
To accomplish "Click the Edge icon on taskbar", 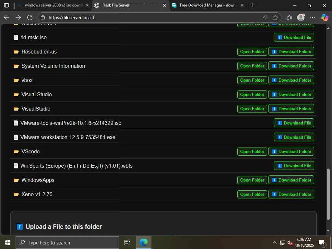I will 144,243.
